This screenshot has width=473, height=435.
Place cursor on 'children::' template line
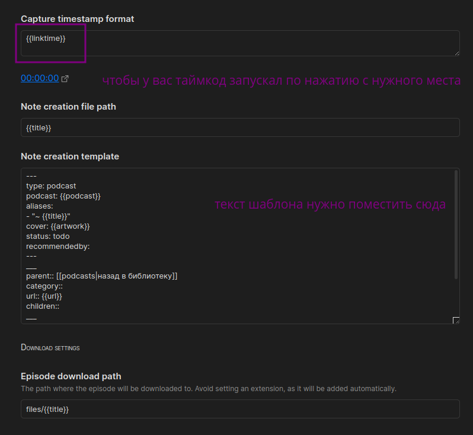coord(43,306)
